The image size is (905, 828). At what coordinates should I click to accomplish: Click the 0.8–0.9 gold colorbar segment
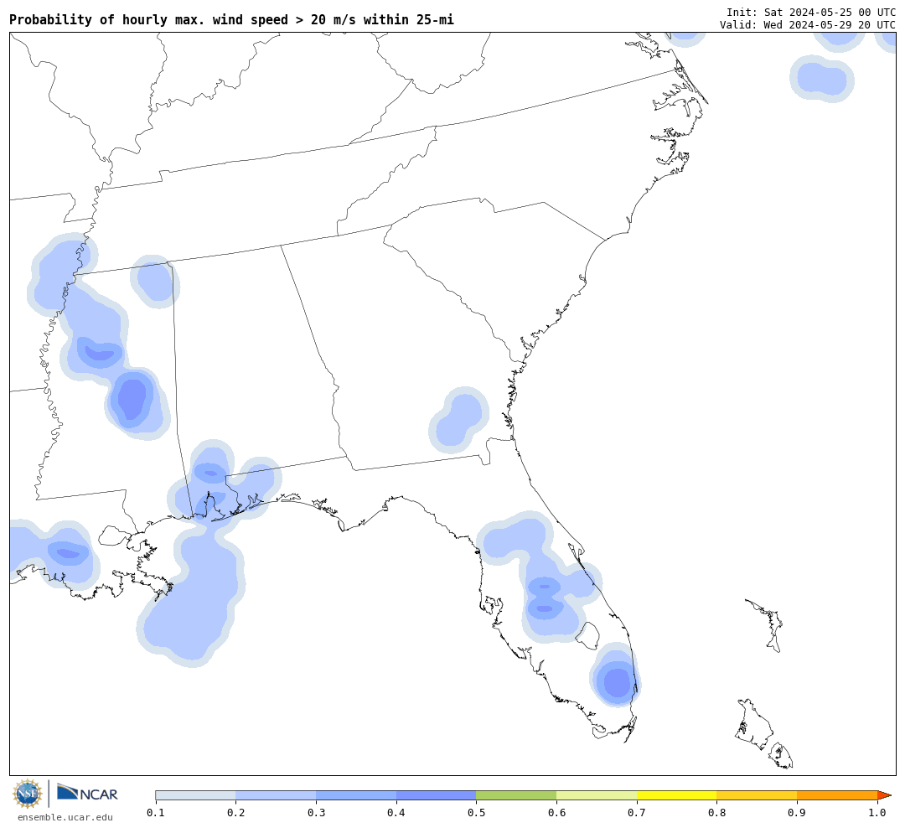coord(758,795)
